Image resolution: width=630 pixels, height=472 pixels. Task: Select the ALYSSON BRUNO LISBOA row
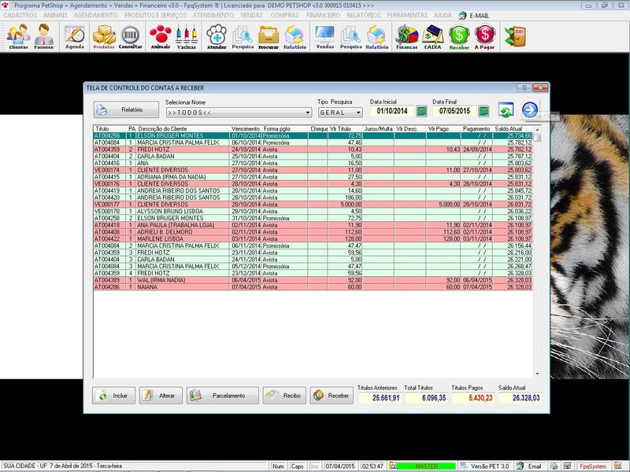pyautogui.click(x=313, y=211)
